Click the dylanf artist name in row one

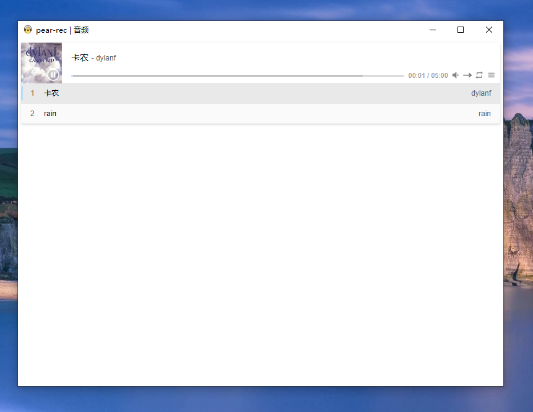[481, 93]
